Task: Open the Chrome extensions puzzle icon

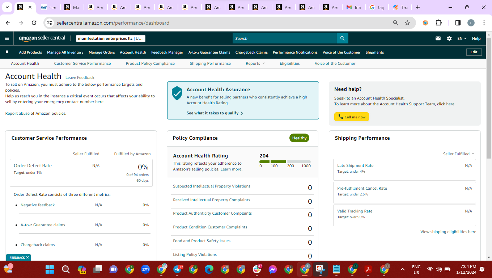Action: [x=438, y=23]
